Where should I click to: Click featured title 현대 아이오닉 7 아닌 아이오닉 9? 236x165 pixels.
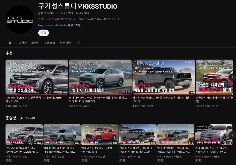coord(98,99)
